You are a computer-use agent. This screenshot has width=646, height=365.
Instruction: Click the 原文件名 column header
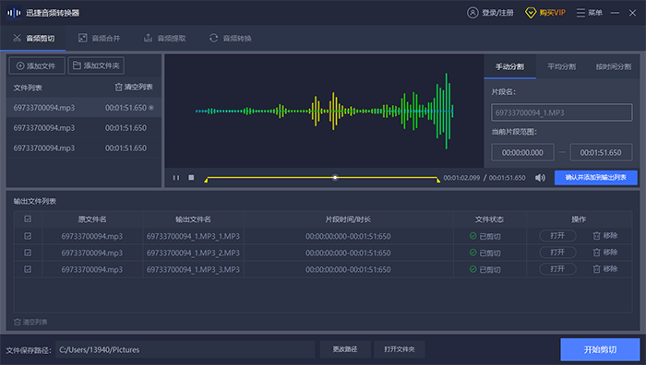92,219
